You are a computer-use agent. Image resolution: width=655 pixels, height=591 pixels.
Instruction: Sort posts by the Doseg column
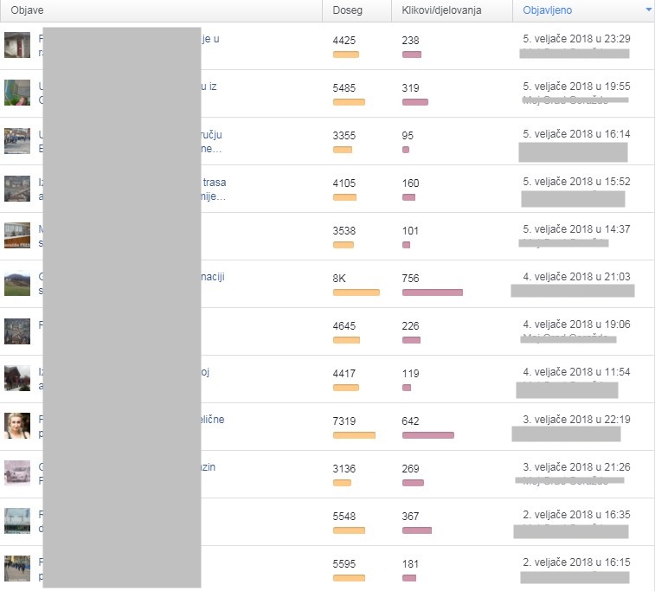coord(347,10)
